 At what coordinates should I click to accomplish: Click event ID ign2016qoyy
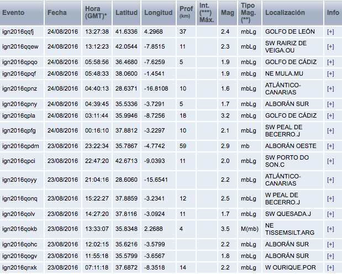pos(20,180)
